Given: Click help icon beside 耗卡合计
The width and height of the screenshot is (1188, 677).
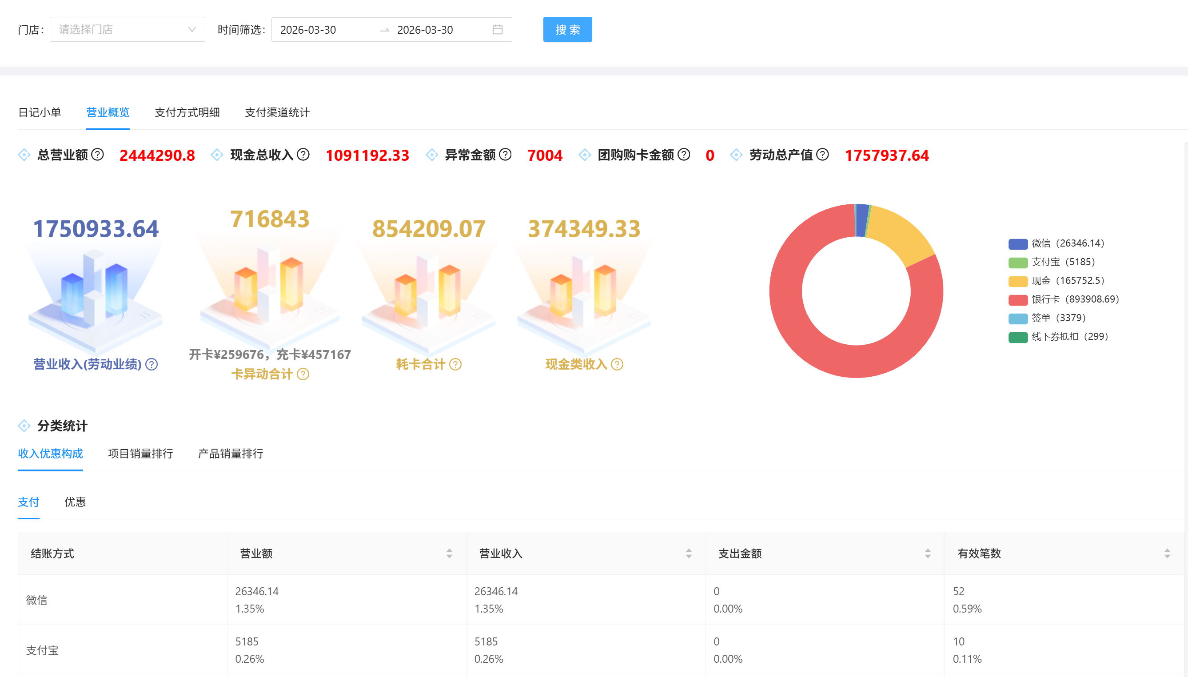Looking at the screenshot, I should pyautogui.click(x=456, y=365).
